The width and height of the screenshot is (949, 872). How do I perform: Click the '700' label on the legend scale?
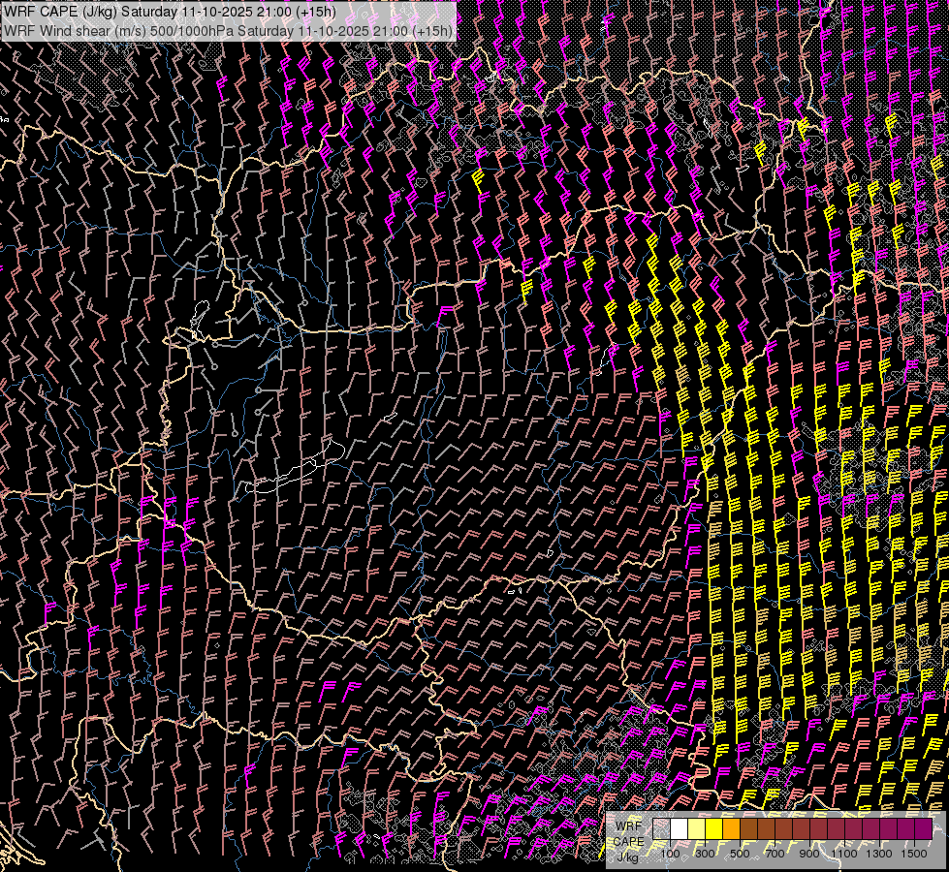tap(775, 854)
